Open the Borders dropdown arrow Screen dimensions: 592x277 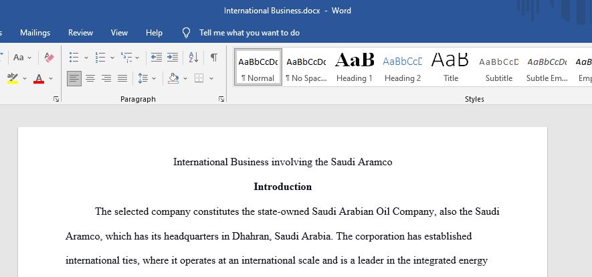(x=211, y=78)
